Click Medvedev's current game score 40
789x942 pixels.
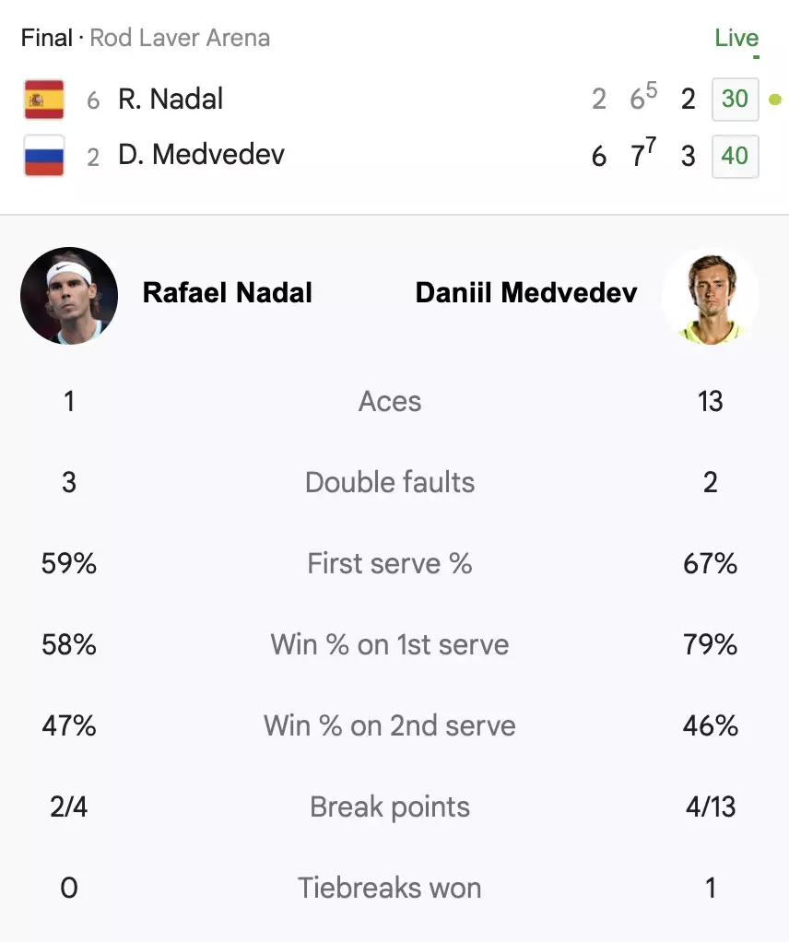(735, 156)
